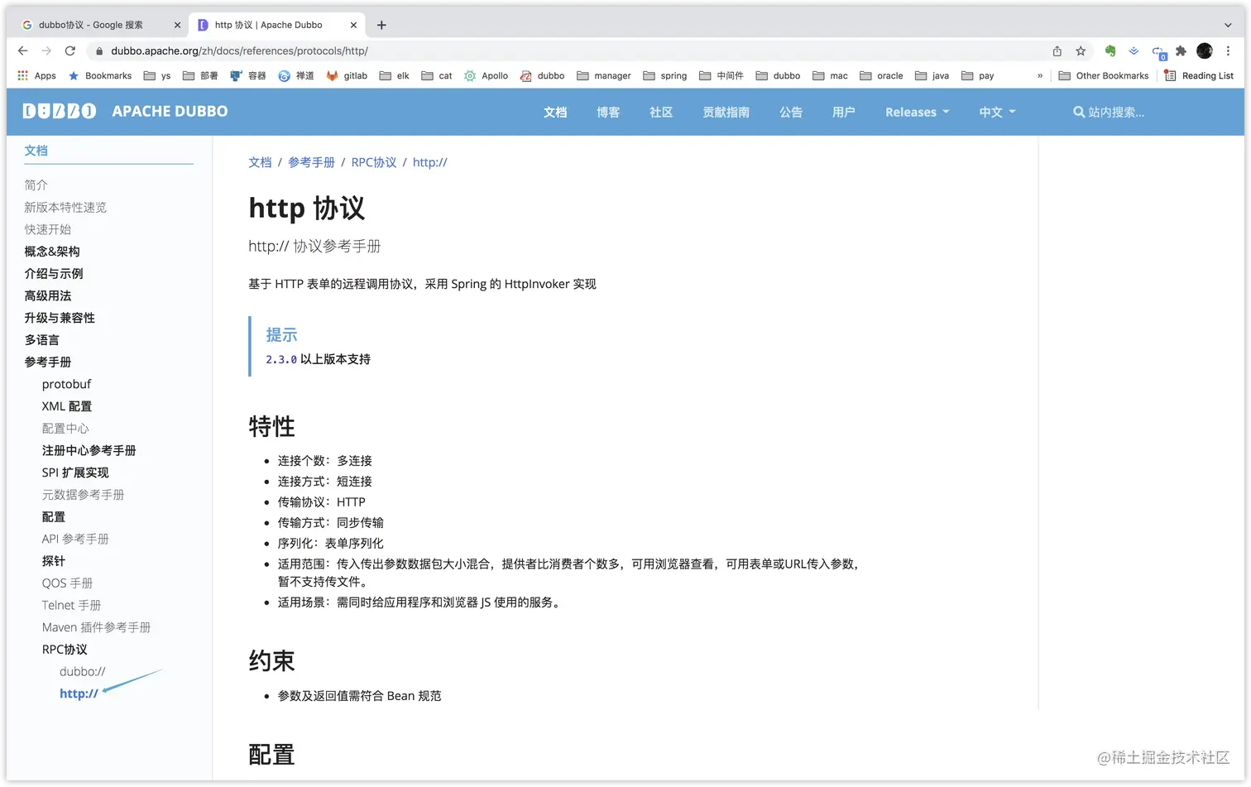The width and height of the screenshot is (1251, 787).
Task: Go to 社区 in top navigation
Action: click(x=661, y=112)
